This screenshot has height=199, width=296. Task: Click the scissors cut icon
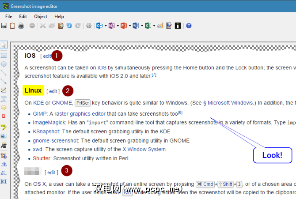pos(43,26)
